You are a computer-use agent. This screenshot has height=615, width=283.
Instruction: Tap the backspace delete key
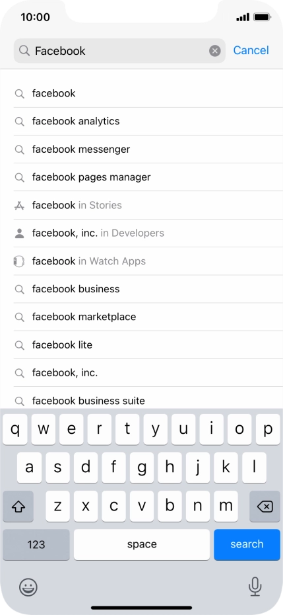265,507
